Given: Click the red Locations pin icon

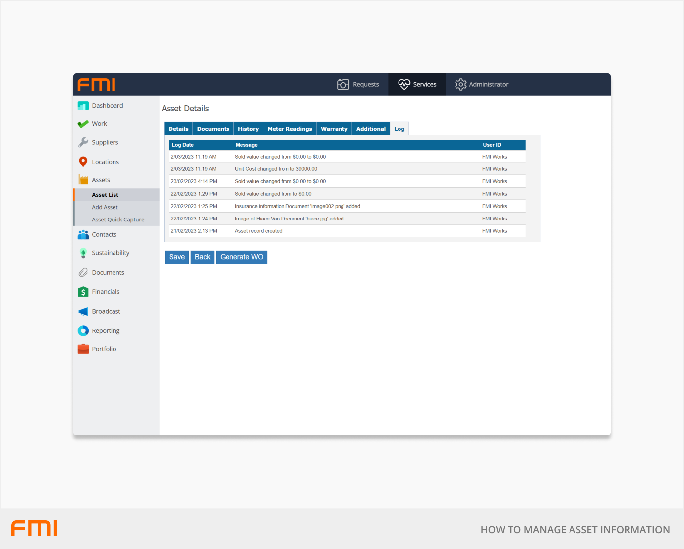Looking at the screenshot, I should [83, 162].
